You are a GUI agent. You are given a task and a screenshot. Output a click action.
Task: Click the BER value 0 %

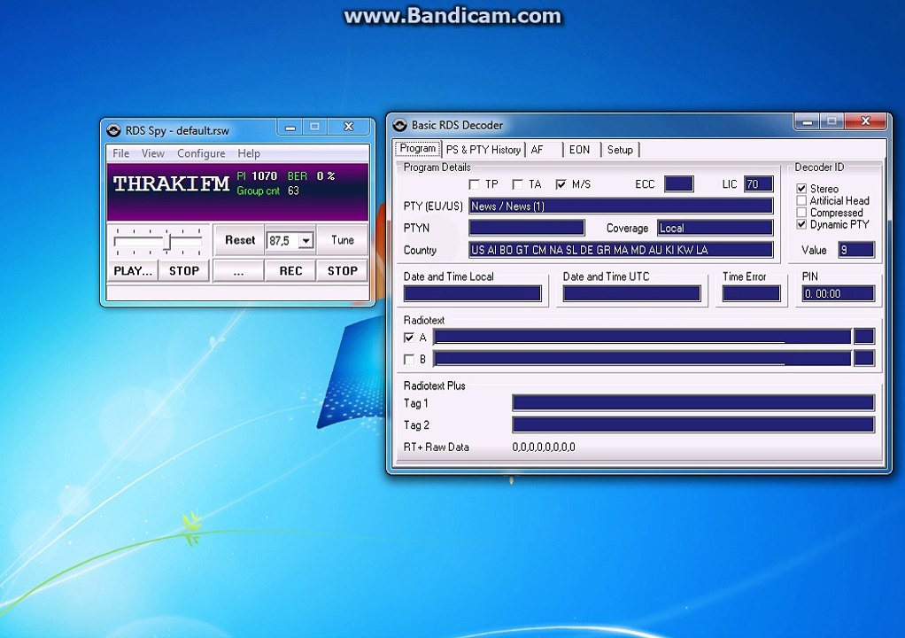pos(326,176)
